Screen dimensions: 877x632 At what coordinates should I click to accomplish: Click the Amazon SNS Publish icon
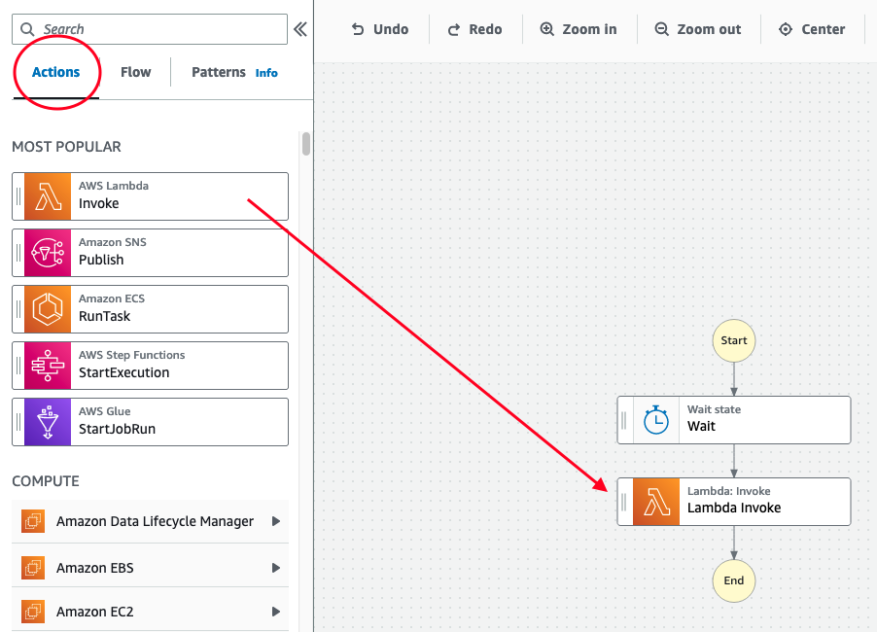click(x=47, y=252)
